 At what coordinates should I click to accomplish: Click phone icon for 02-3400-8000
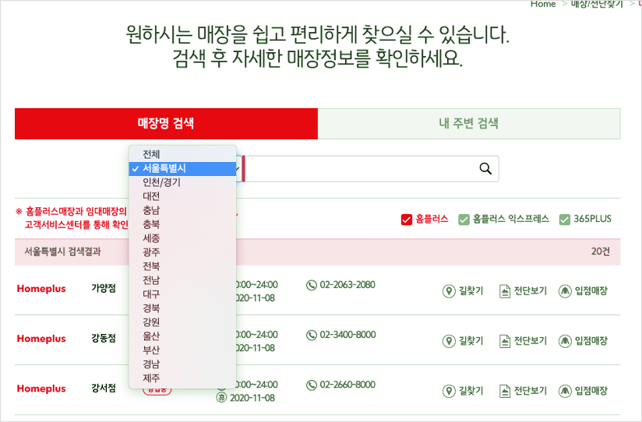point(312,335)
